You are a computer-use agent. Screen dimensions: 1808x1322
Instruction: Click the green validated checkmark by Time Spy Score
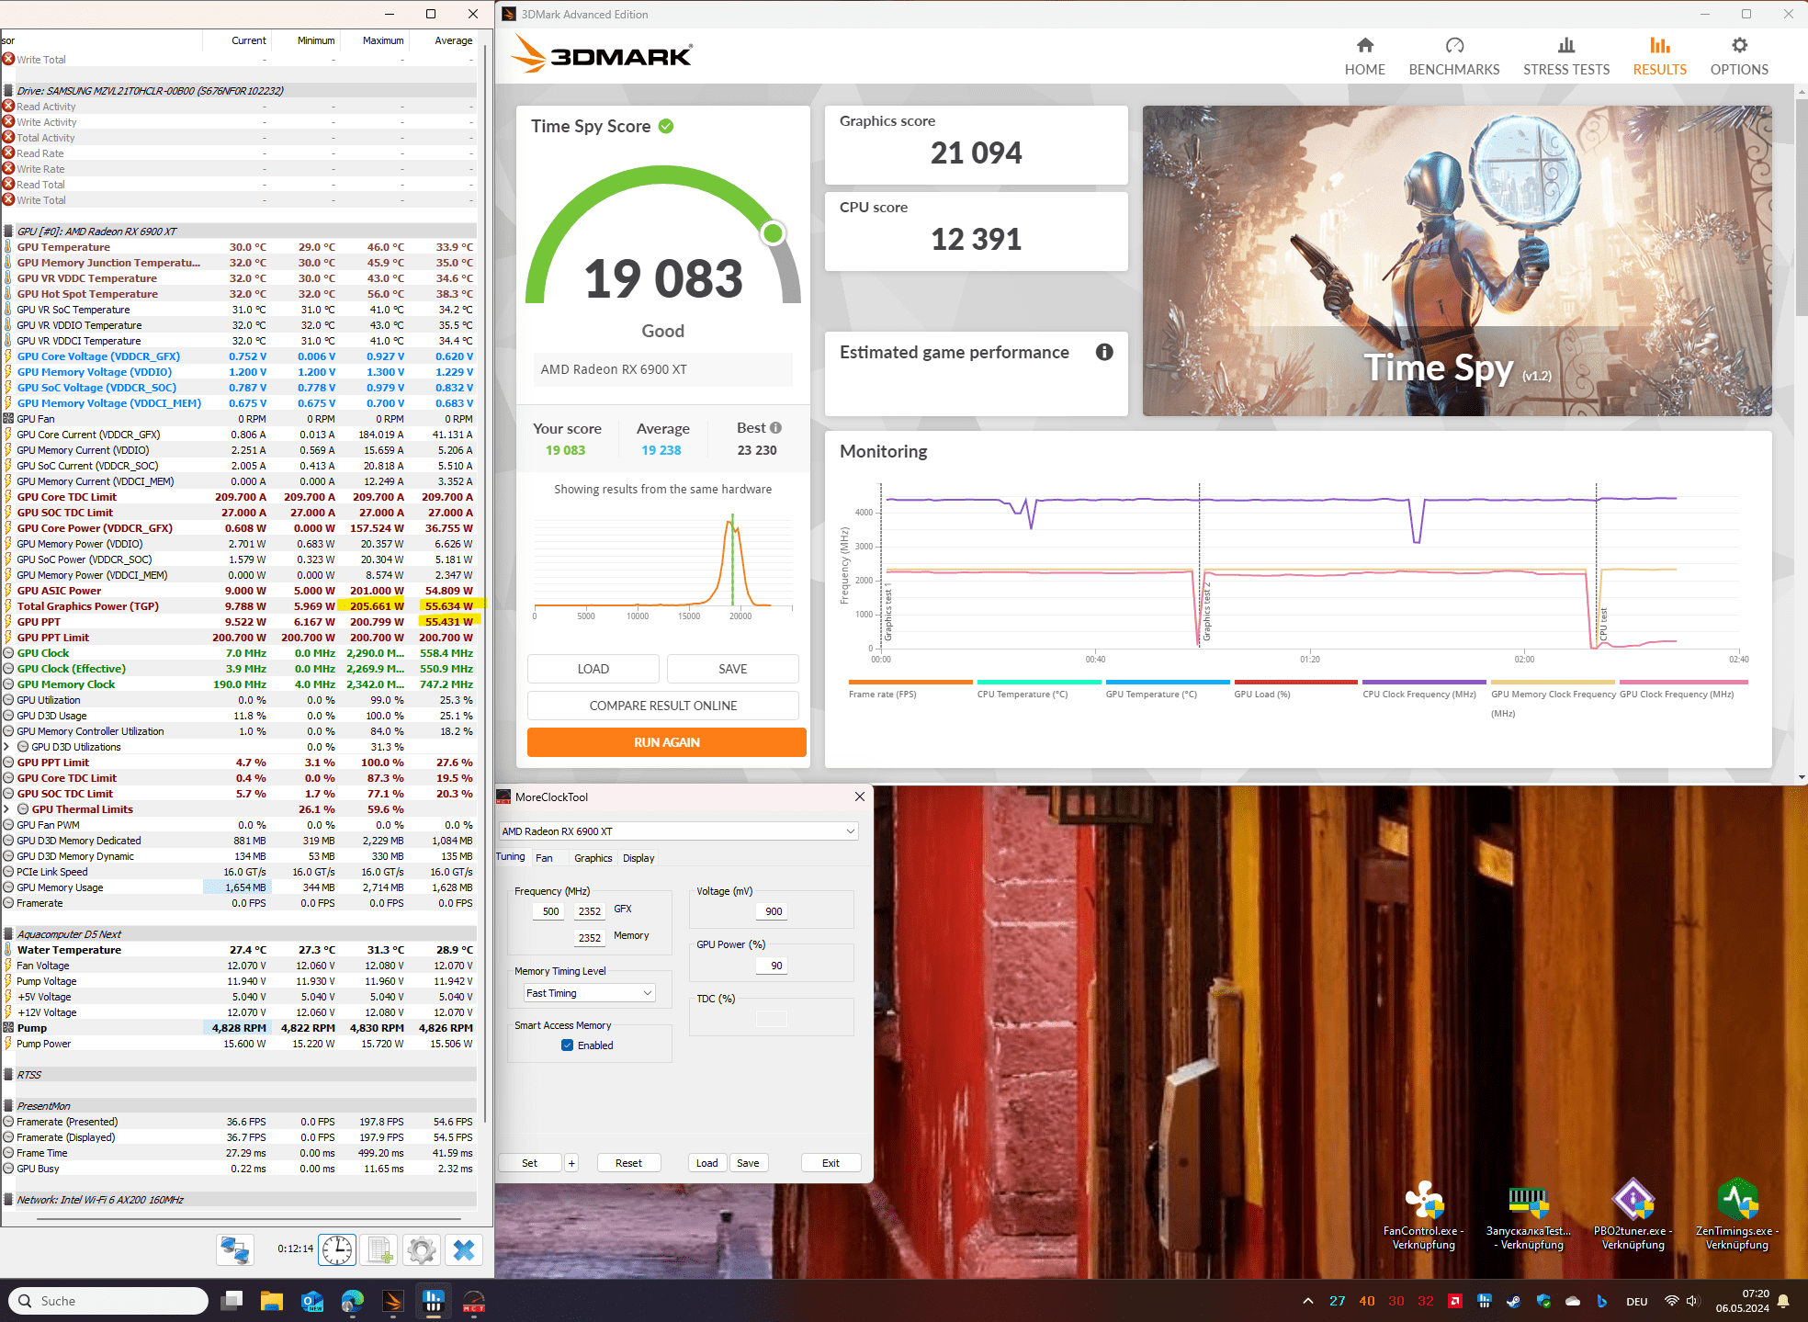666,127
